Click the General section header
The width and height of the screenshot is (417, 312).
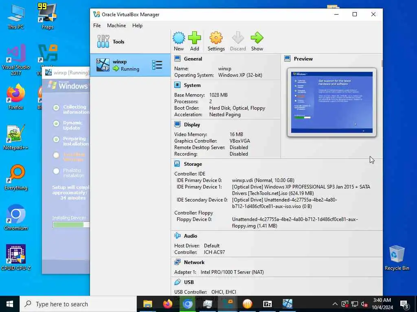click(193, 59)
